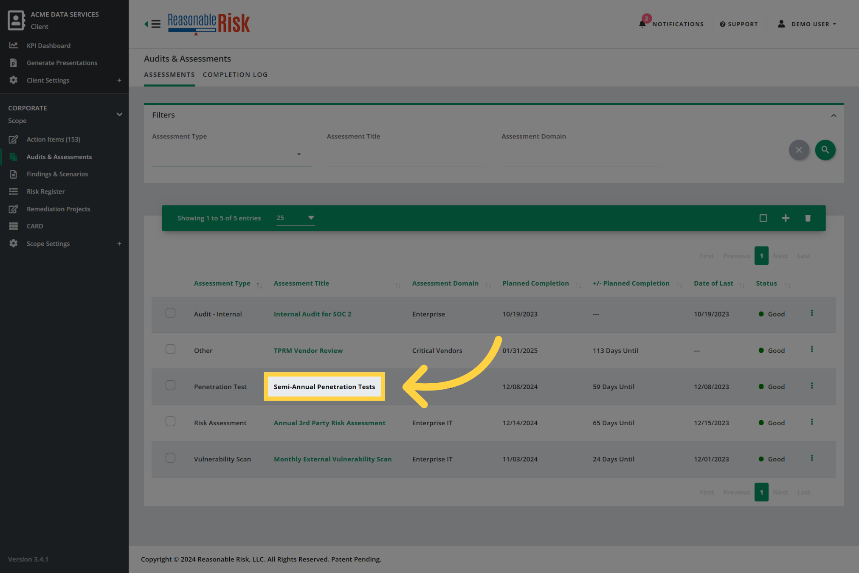
Task: Open Monthly External Vulnerability Scan link
Action: point(332,459)
